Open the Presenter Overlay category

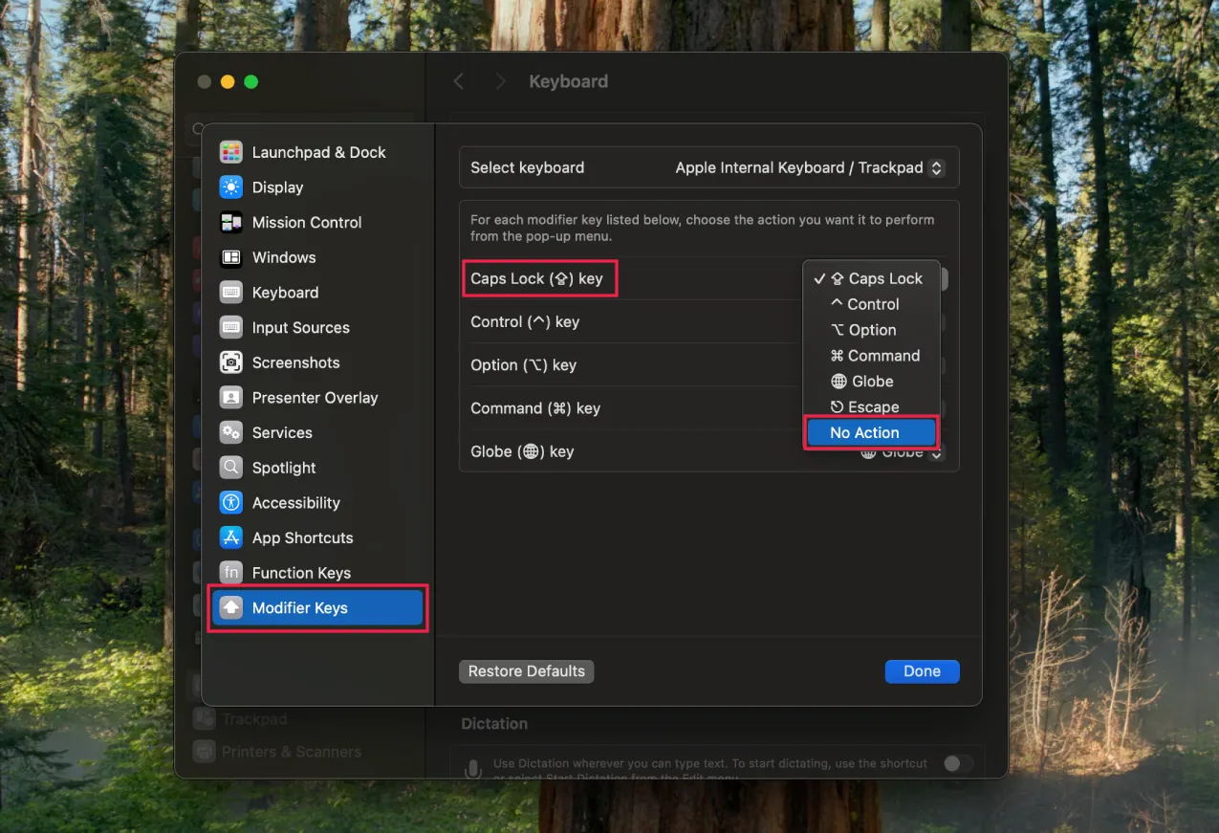[317, 398]
